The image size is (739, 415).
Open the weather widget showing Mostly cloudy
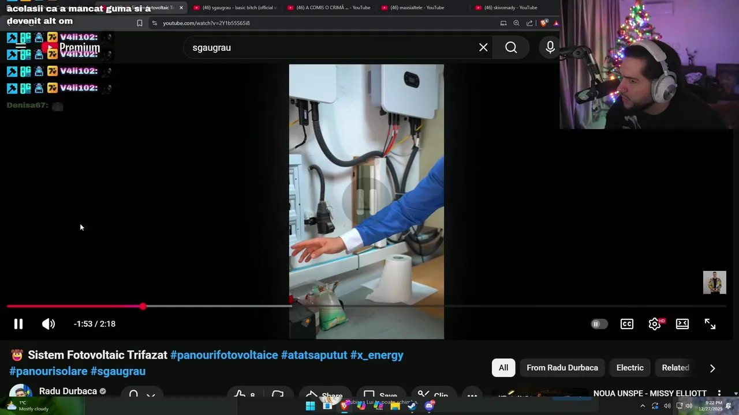(x=28, y=406)
